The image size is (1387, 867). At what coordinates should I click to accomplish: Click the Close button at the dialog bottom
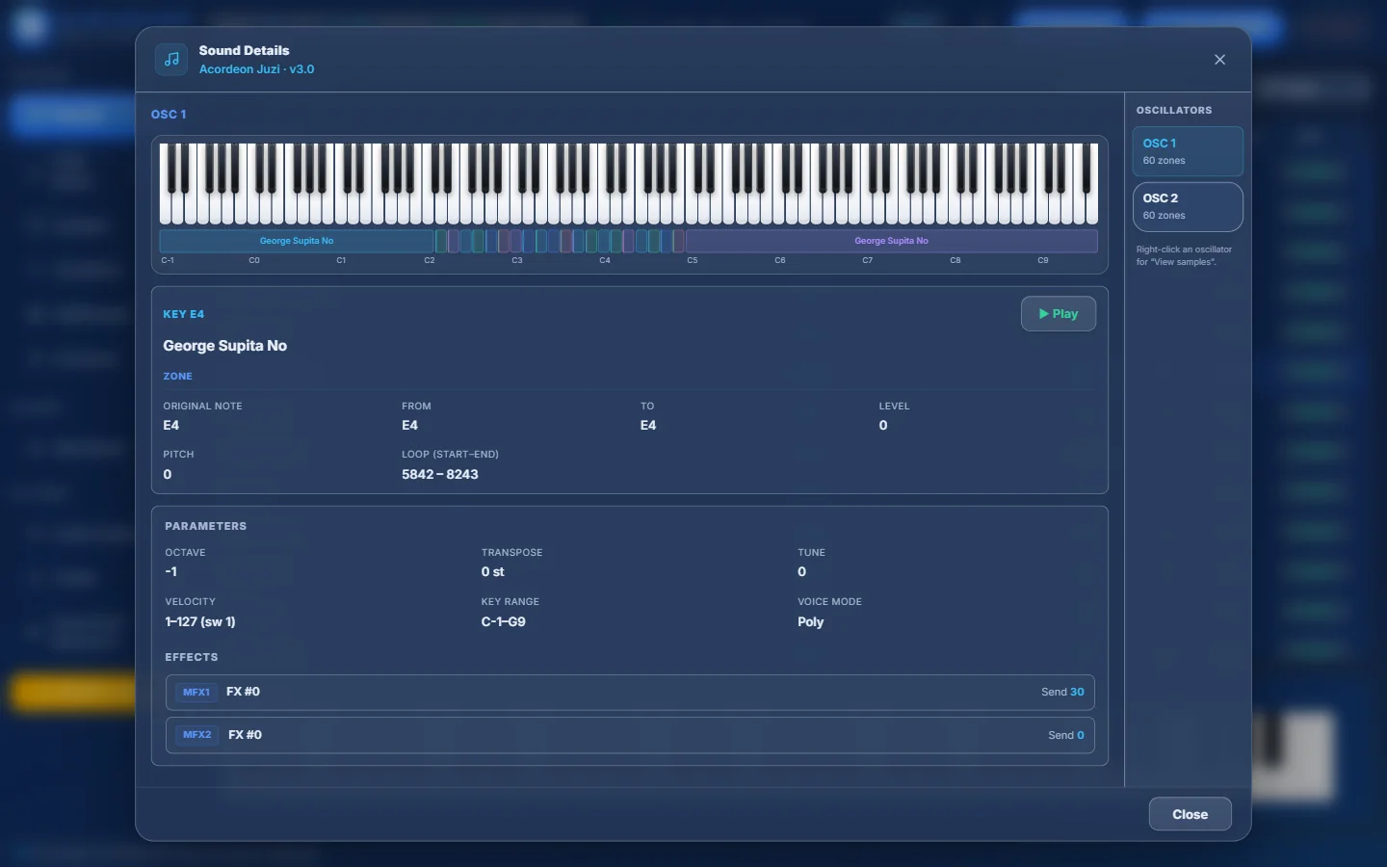(x=1190, y=814)
